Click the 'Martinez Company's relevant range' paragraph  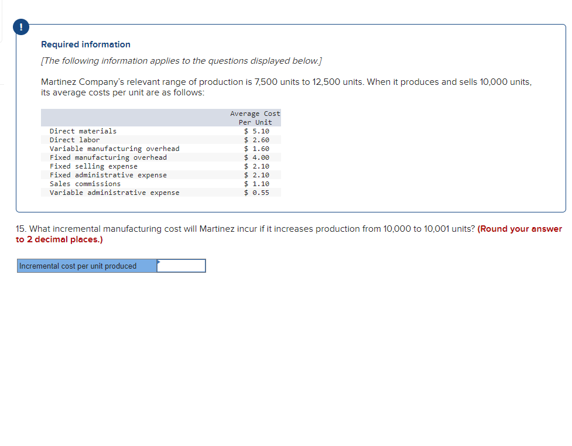click(x=286, y=87)
